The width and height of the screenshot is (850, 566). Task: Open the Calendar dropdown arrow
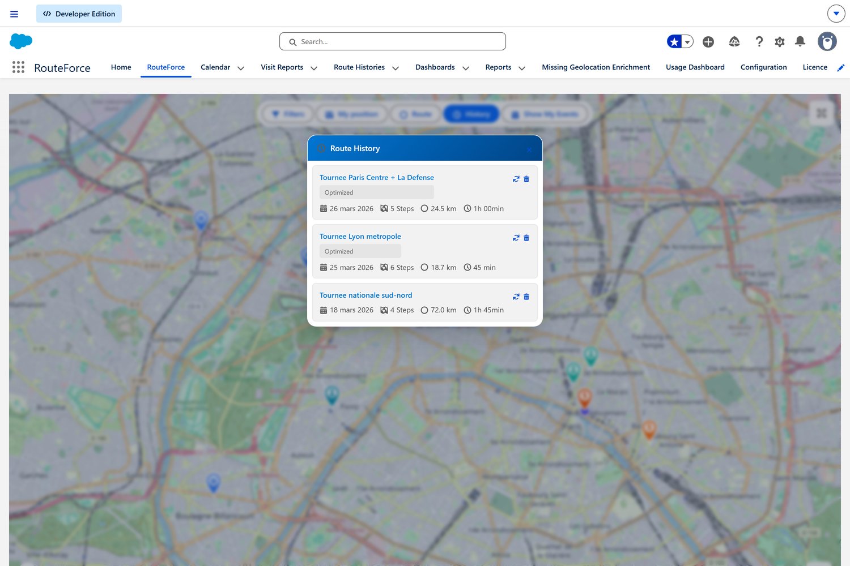click(x=241, y=67)
